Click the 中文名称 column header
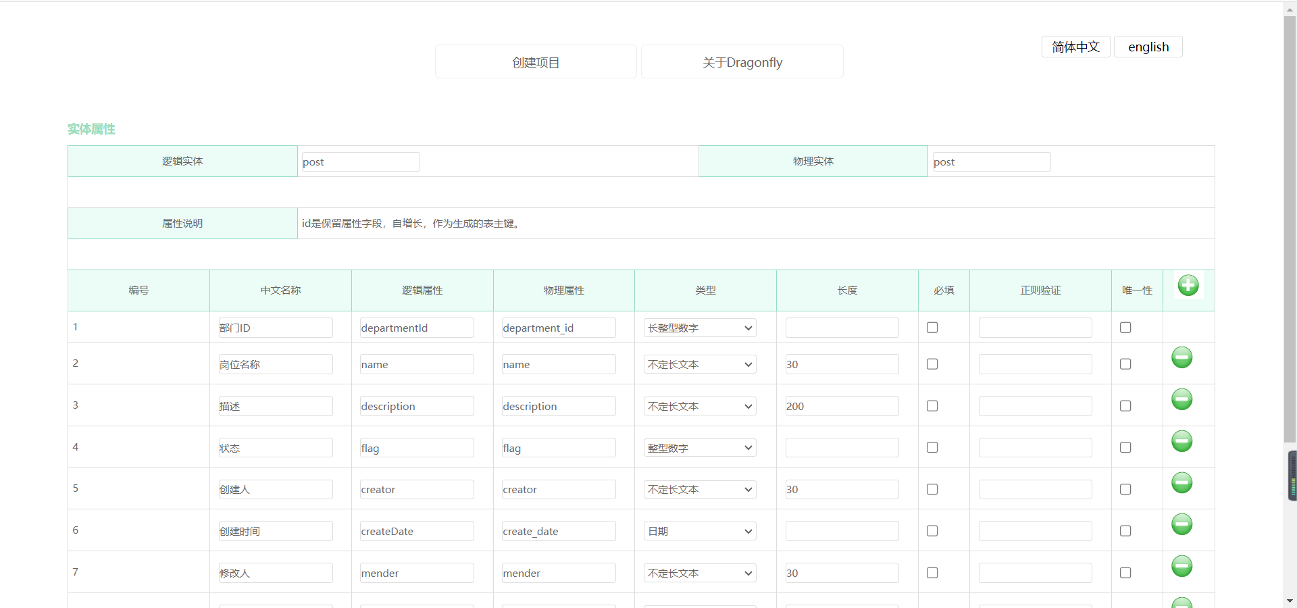 click(280, 290)
